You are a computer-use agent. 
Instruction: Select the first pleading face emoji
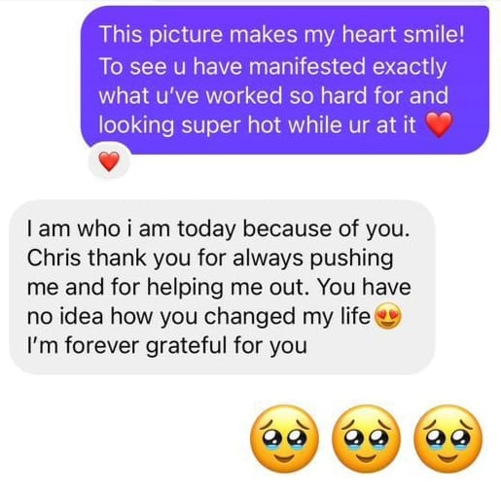(x=284, y=438)
